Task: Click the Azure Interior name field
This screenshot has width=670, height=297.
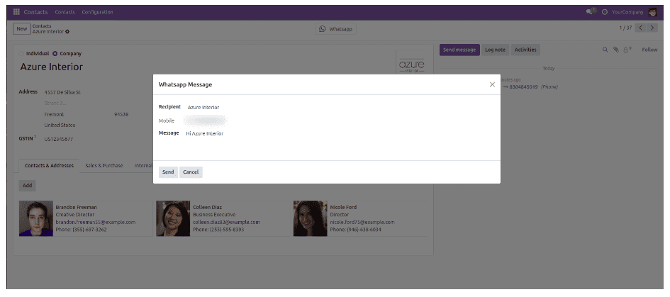Action: point(52,67)
